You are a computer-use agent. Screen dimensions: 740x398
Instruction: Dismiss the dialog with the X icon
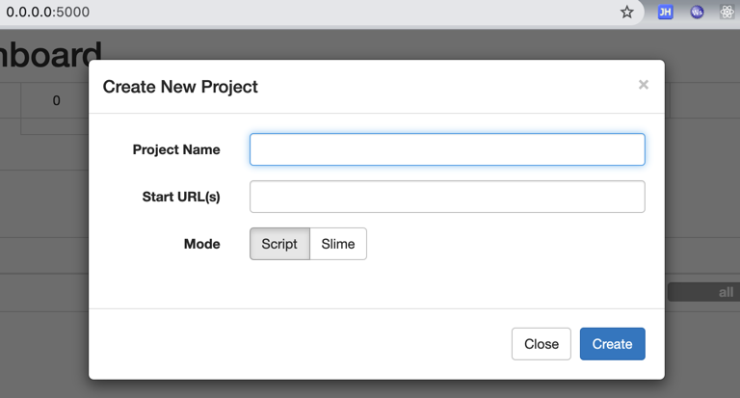click(x=644, y=85)
